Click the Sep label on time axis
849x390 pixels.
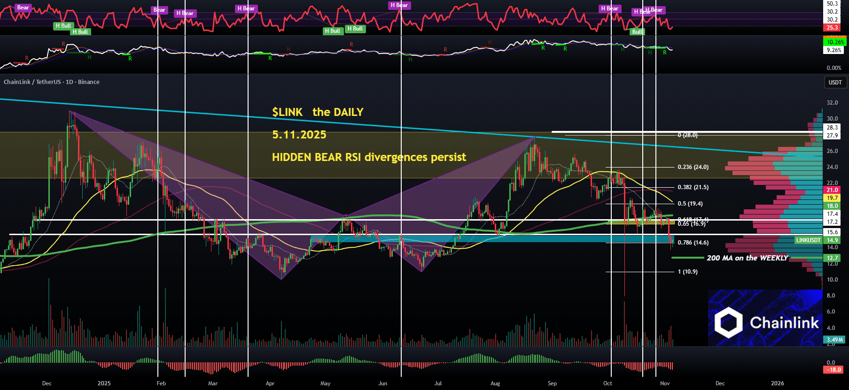(552, 383)
